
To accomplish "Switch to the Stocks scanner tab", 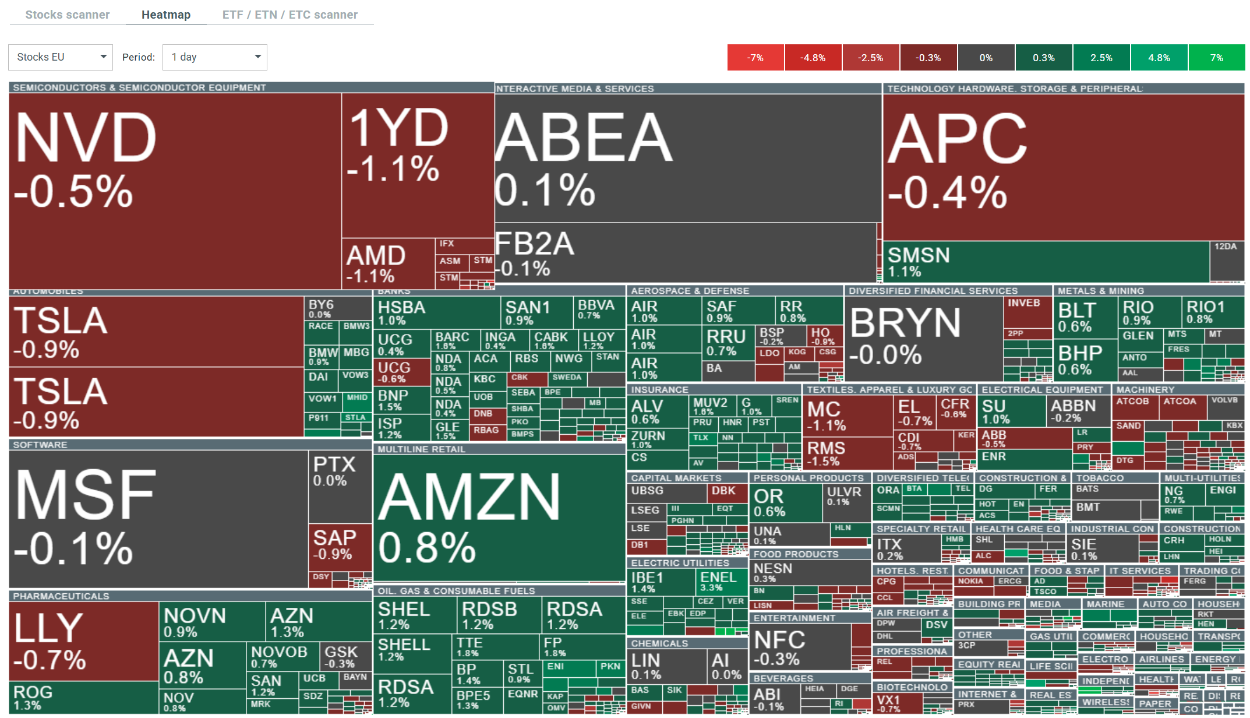I will point(67,15).
